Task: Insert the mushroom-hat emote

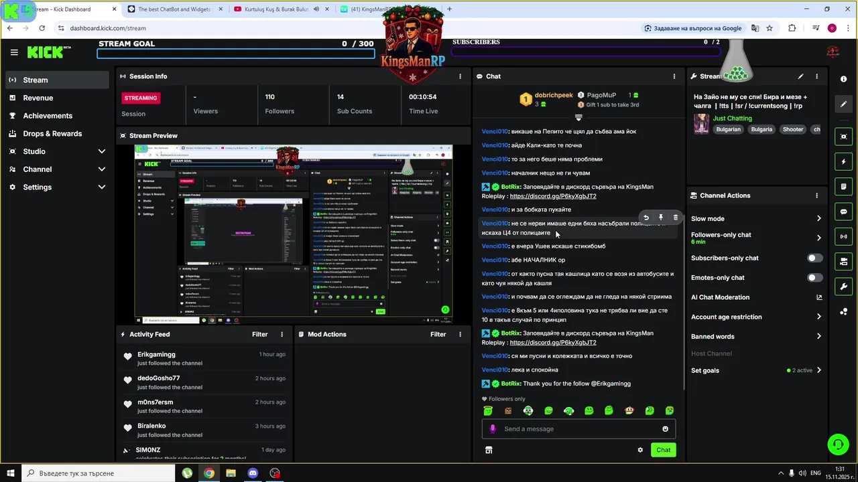Action: [x=629, y=410]
